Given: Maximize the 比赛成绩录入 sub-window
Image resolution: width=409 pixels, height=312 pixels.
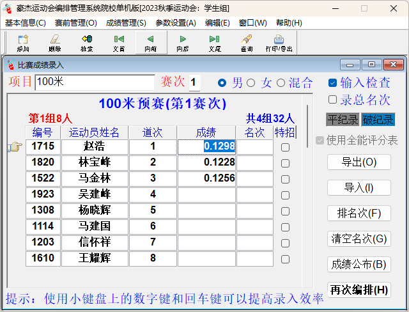Looking at the screenshot, I should tap(371, 65).
